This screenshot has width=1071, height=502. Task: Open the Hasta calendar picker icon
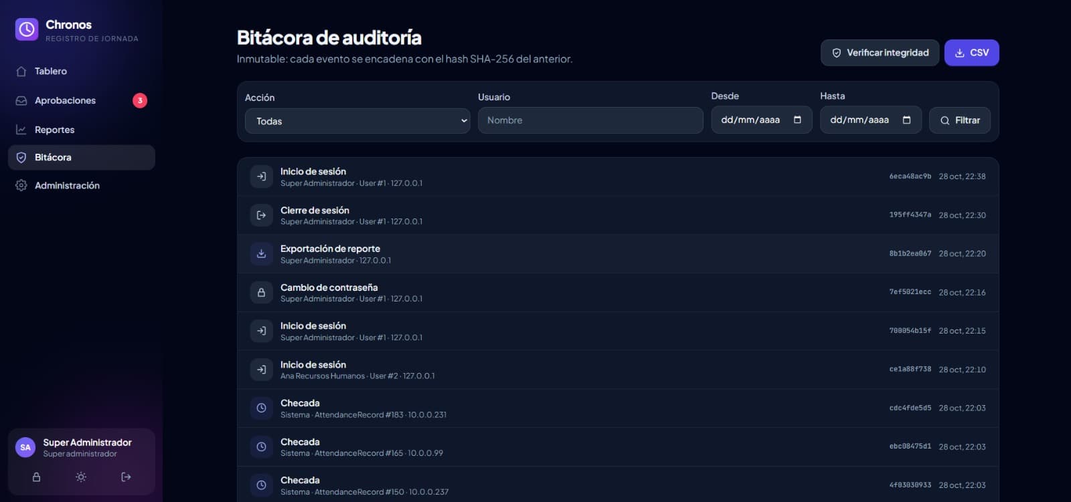coord(907,120)
